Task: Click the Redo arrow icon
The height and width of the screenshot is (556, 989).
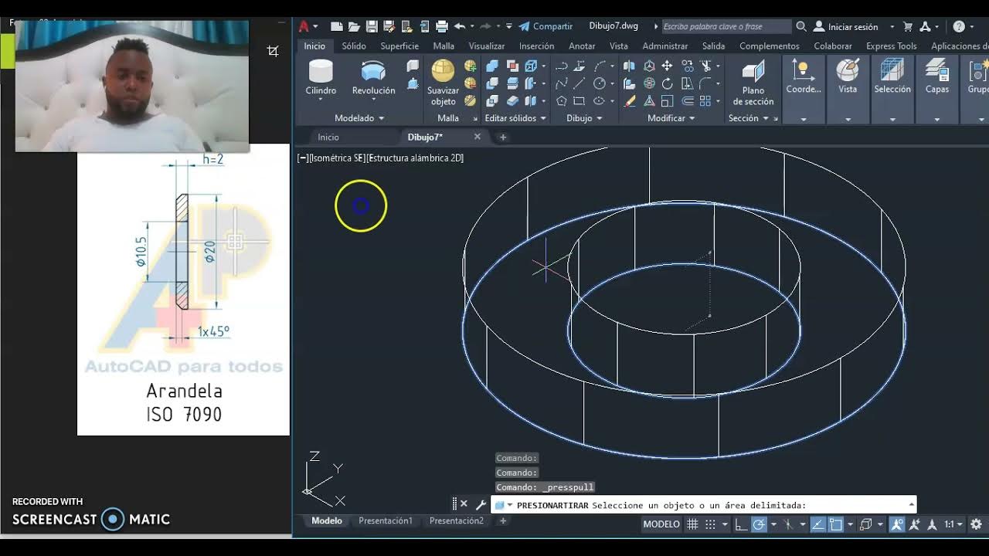Action: click(486, 26)
